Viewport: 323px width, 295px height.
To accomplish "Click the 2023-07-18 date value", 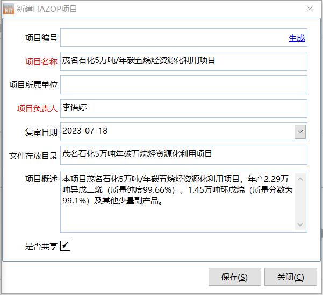I will click(85, 131).
